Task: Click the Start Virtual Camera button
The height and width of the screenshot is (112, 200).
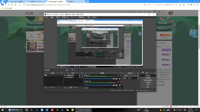Action: (x=148, y=80)
